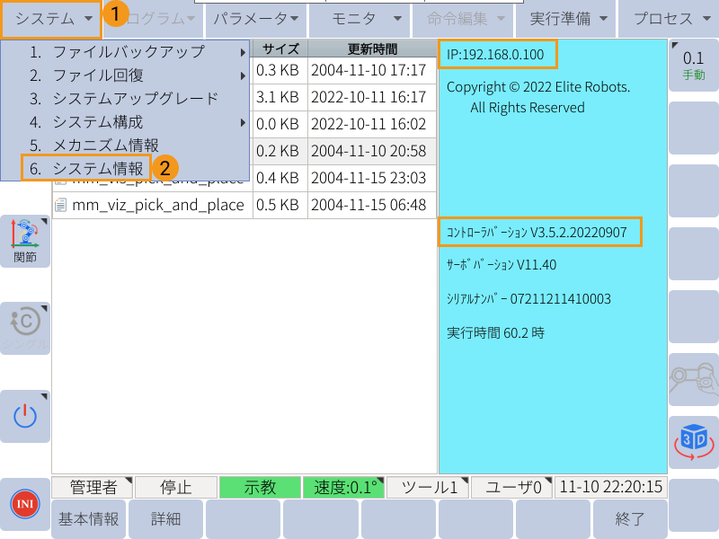
Task: Select the 0.3 KB size cell
Action: [280, 71]
